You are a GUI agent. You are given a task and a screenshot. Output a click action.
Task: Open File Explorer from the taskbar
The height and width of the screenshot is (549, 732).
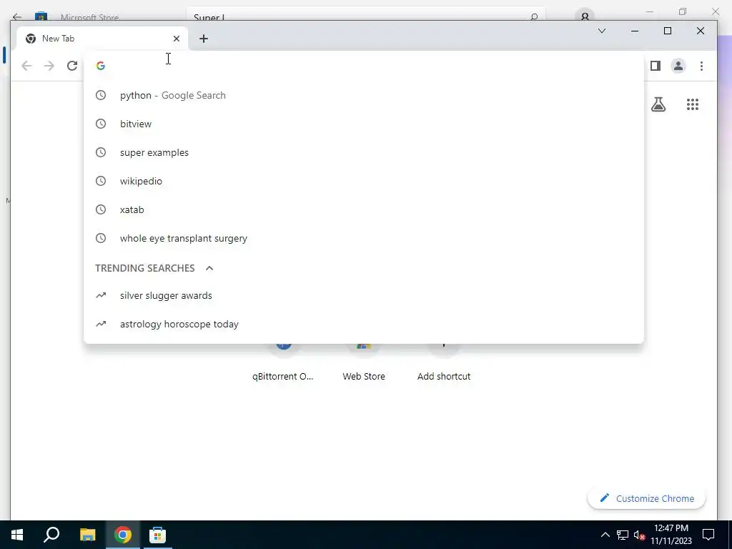(87, 535)
